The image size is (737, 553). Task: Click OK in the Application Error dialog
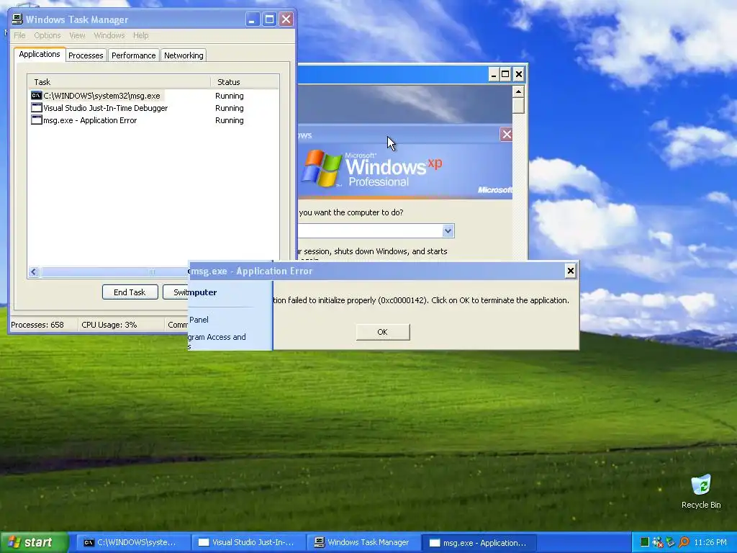pyautogui.click(x=383, y=332)
